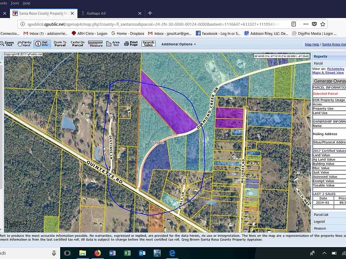The height and width of the screenshot is (259, 346).
Task: Open Inbox (1) addisonrile bookmark
Action: tap(46, 33)
